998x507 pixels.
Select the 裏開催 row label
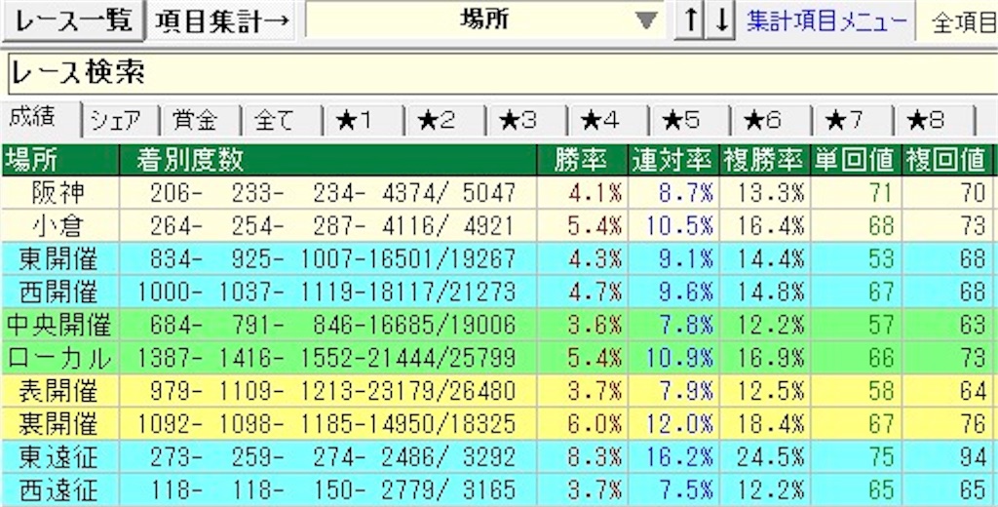click(x=59, y=424)
